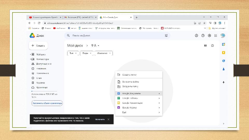Get add-ons plus icon in side panel

223,82
